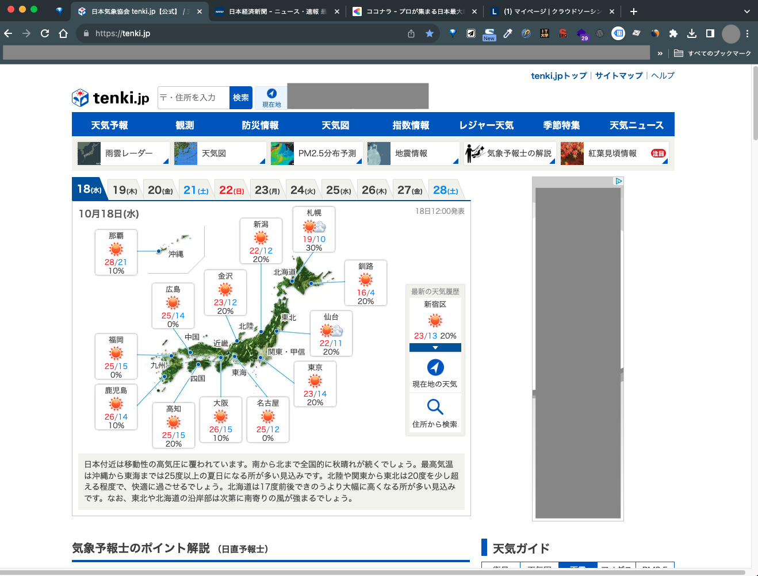Open the 雨雲レーダー radar thumbnail
The width and height of the screenshot is (758, 576).
point(89,153)
